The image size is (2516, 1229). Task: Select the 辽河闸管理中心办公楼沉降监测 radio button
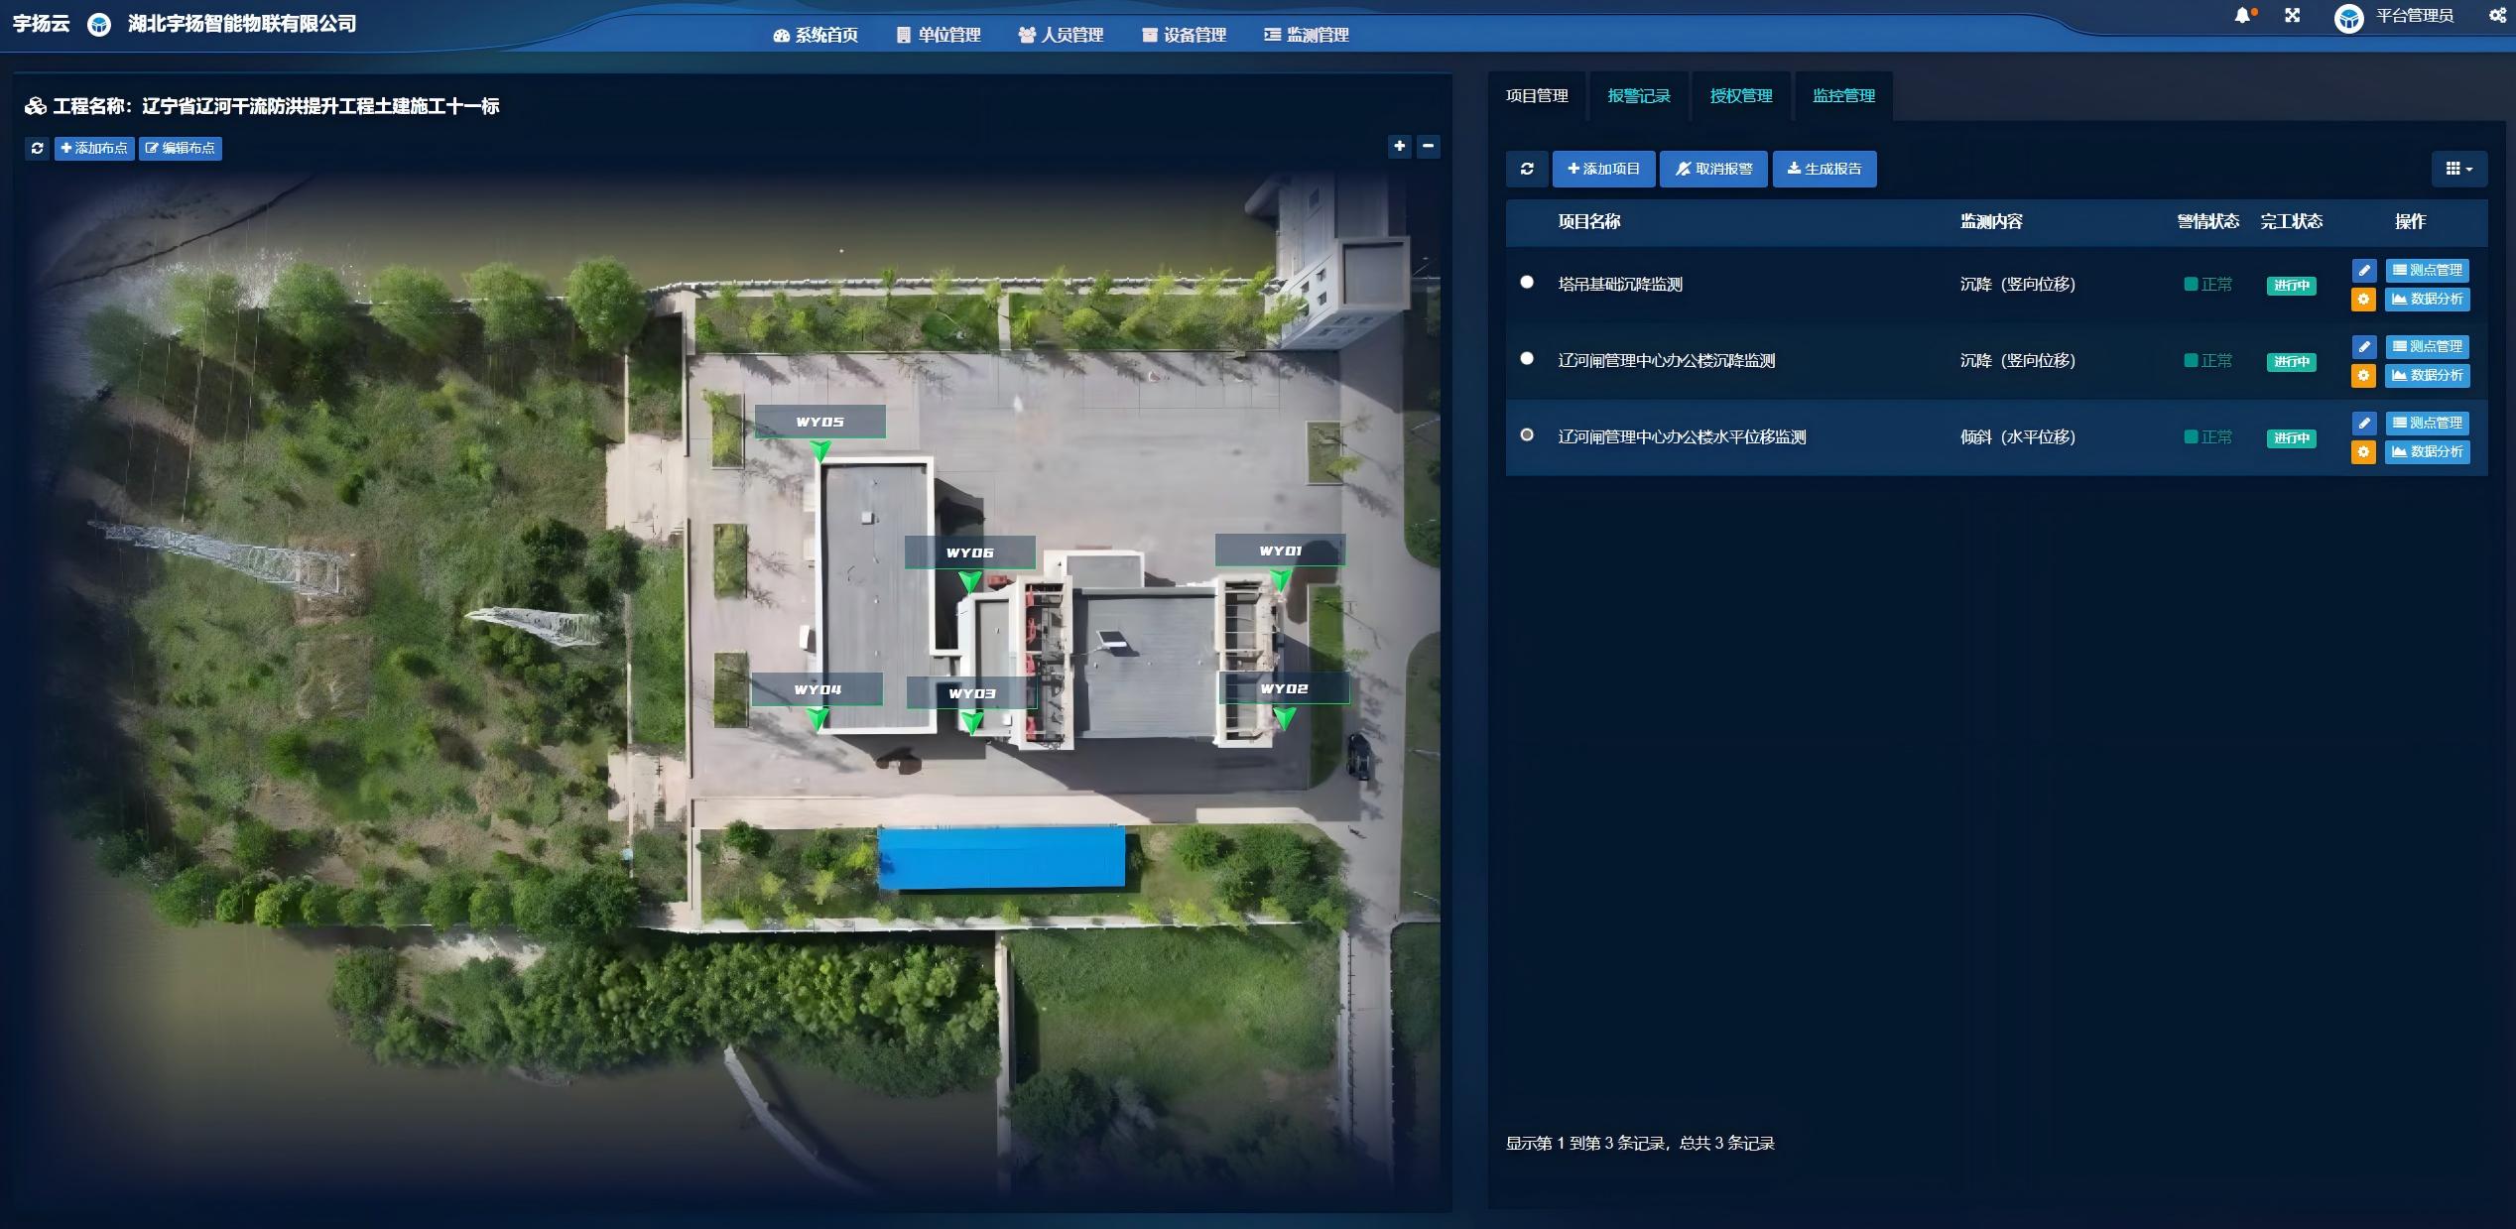pos(1527,359)
